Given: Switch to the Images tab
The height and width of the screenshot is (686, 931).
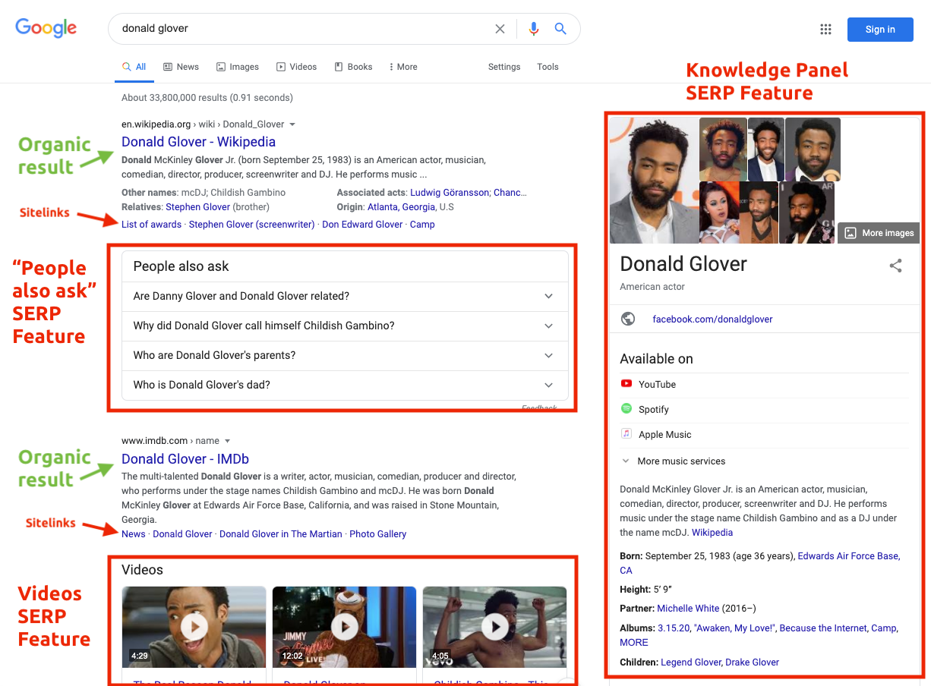Looking at the screenshot, I should [x=238, y=67].
